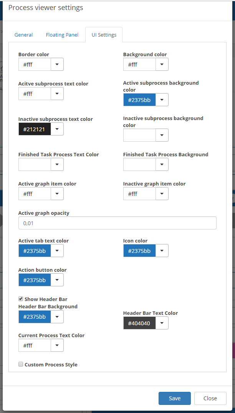Image resolution: width=235 pixels, height=413 pixels.
Task: Click Border color #fff value field
Action: click(x=35, y=64)
